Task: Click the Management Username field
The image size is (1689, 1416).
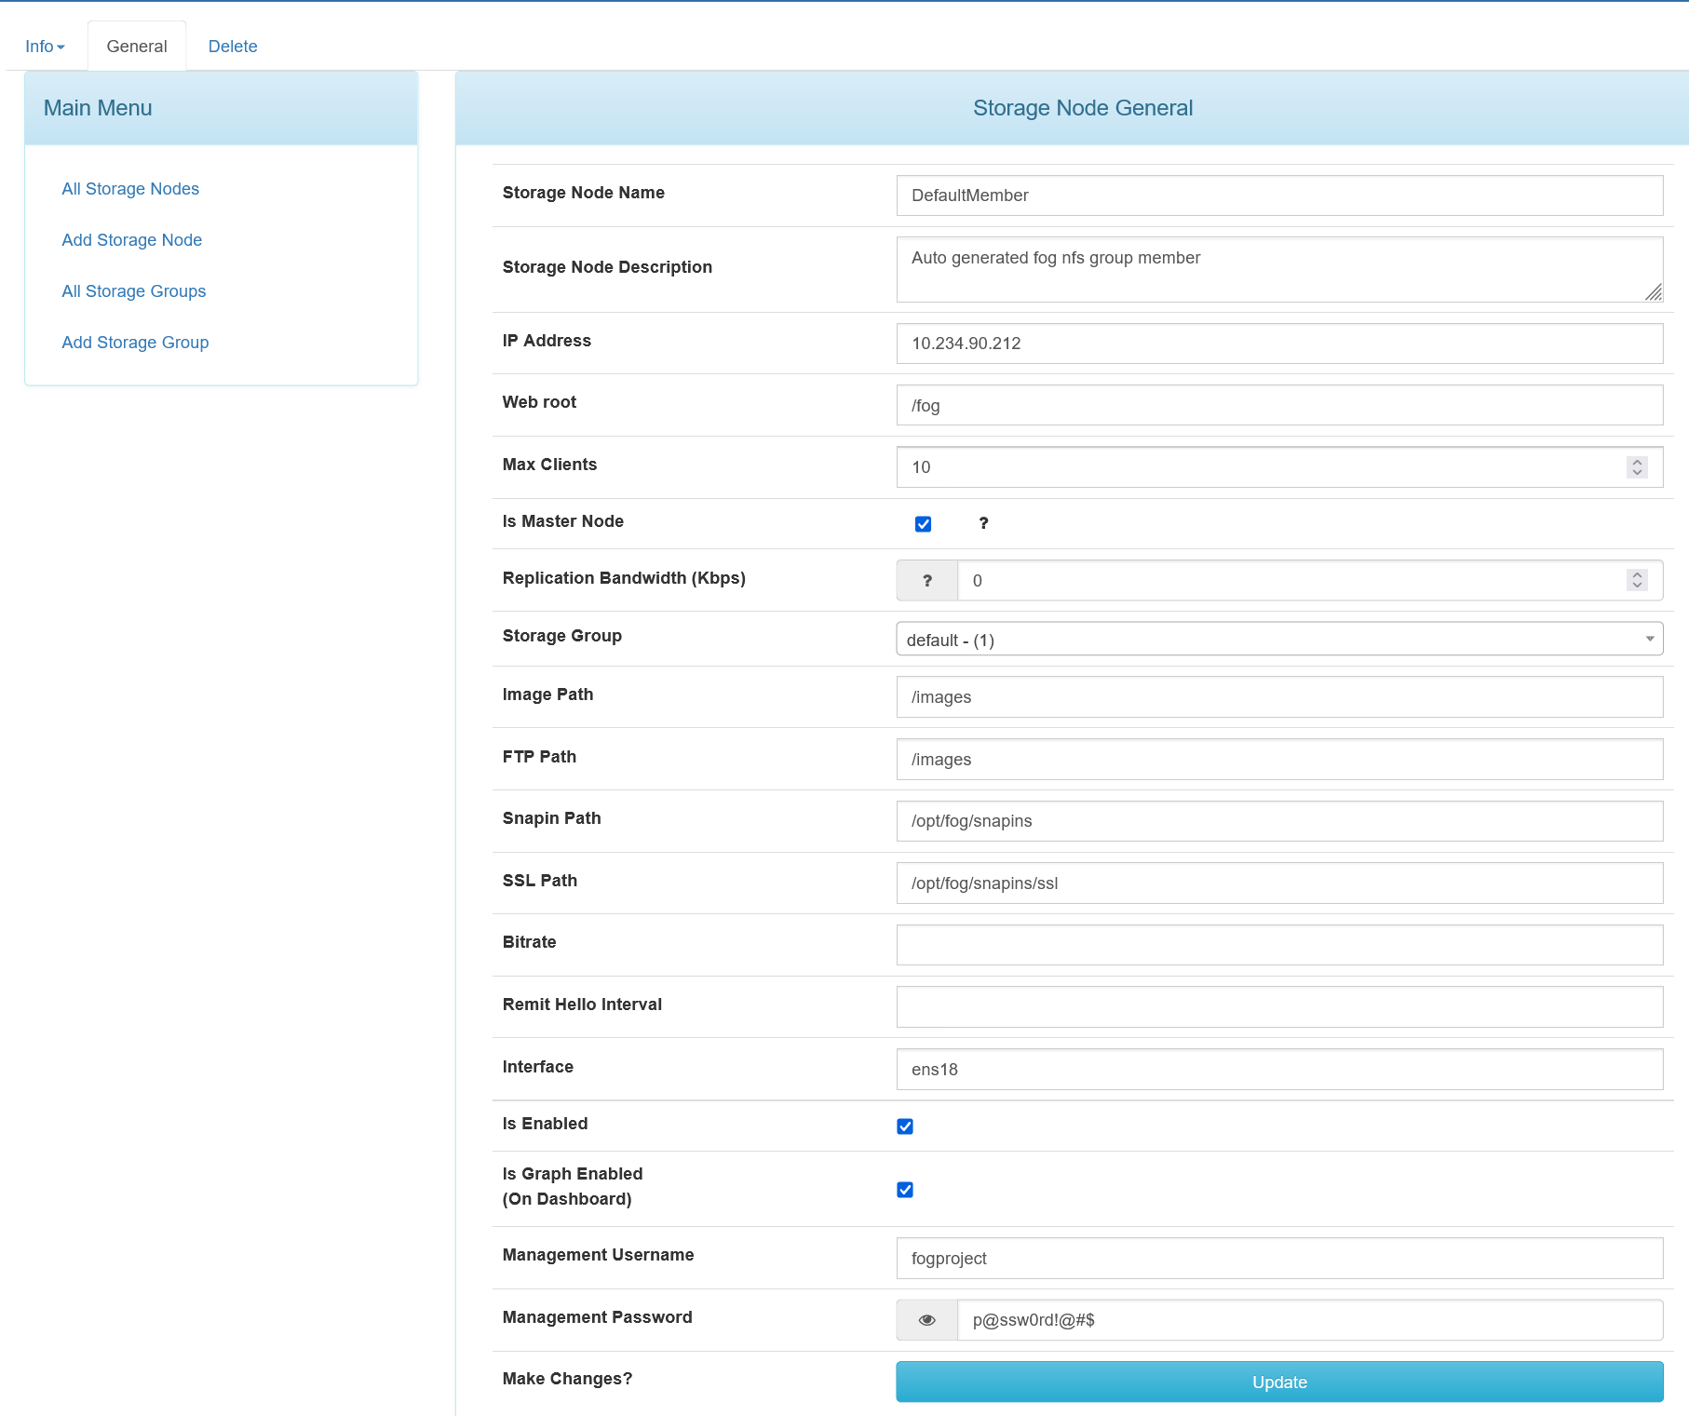Action: point(1279,1259)
